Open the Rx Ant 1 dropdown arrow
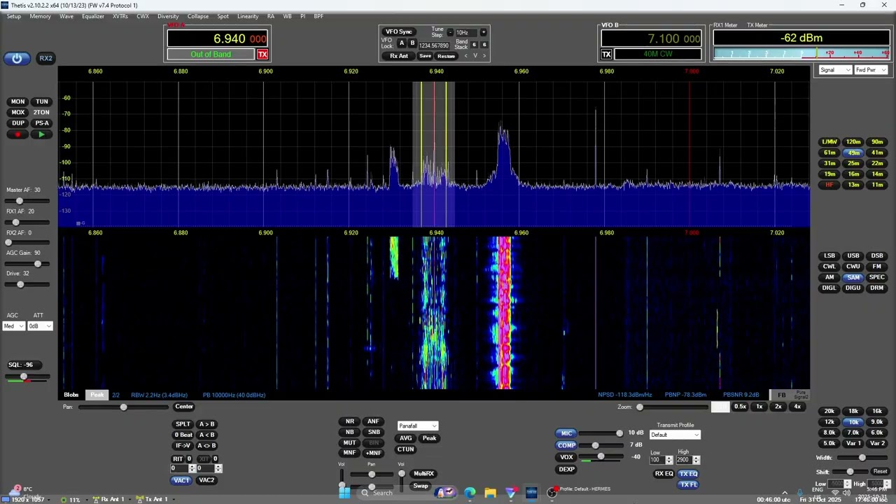Screen dimensions: 896x504 click(x=129, y=499)
